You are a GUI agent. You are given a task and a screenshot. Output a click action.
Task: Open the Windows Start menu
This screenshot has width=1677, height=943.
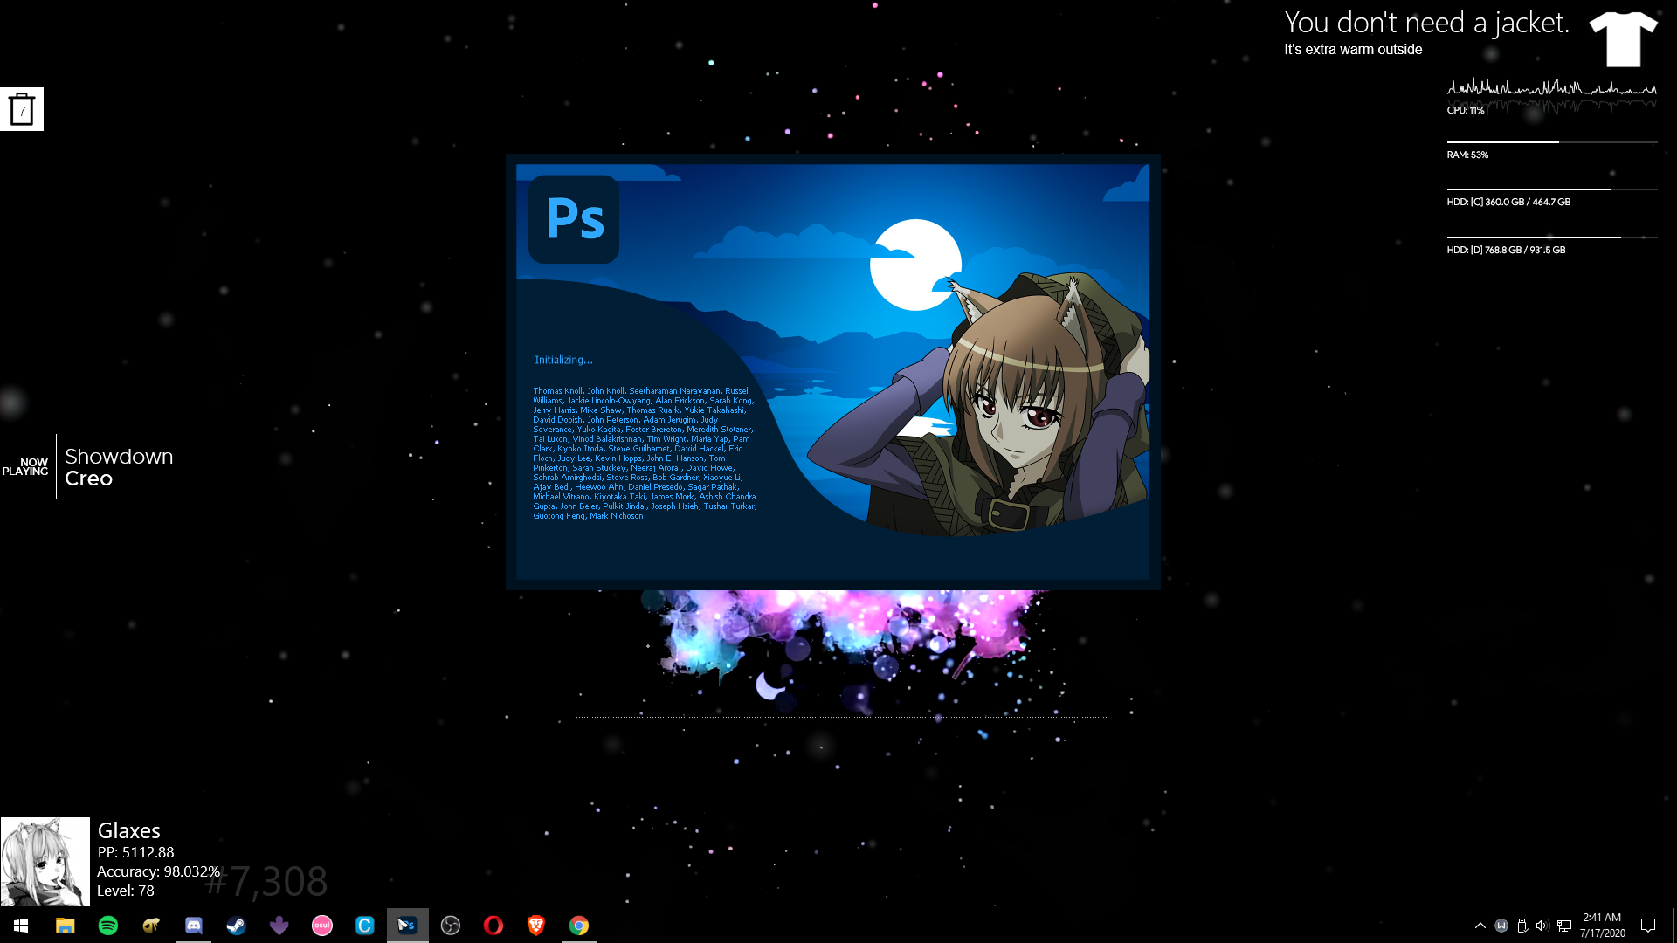(21, 926)
